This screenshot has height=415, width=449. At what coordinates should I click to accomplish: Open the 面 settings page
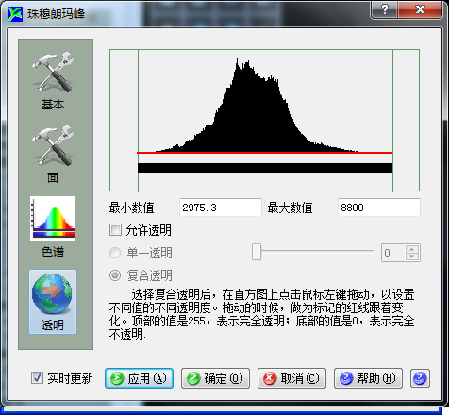53,155
